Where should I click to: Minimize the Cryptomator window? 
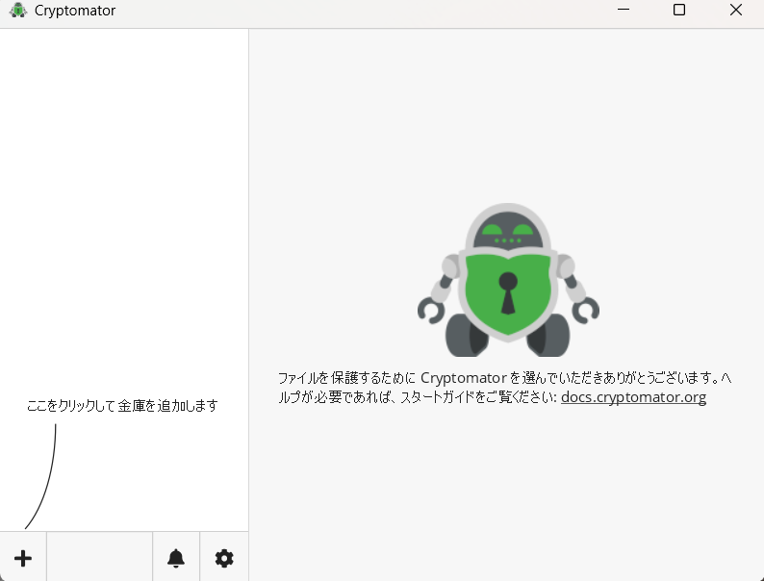pos(624,10)
